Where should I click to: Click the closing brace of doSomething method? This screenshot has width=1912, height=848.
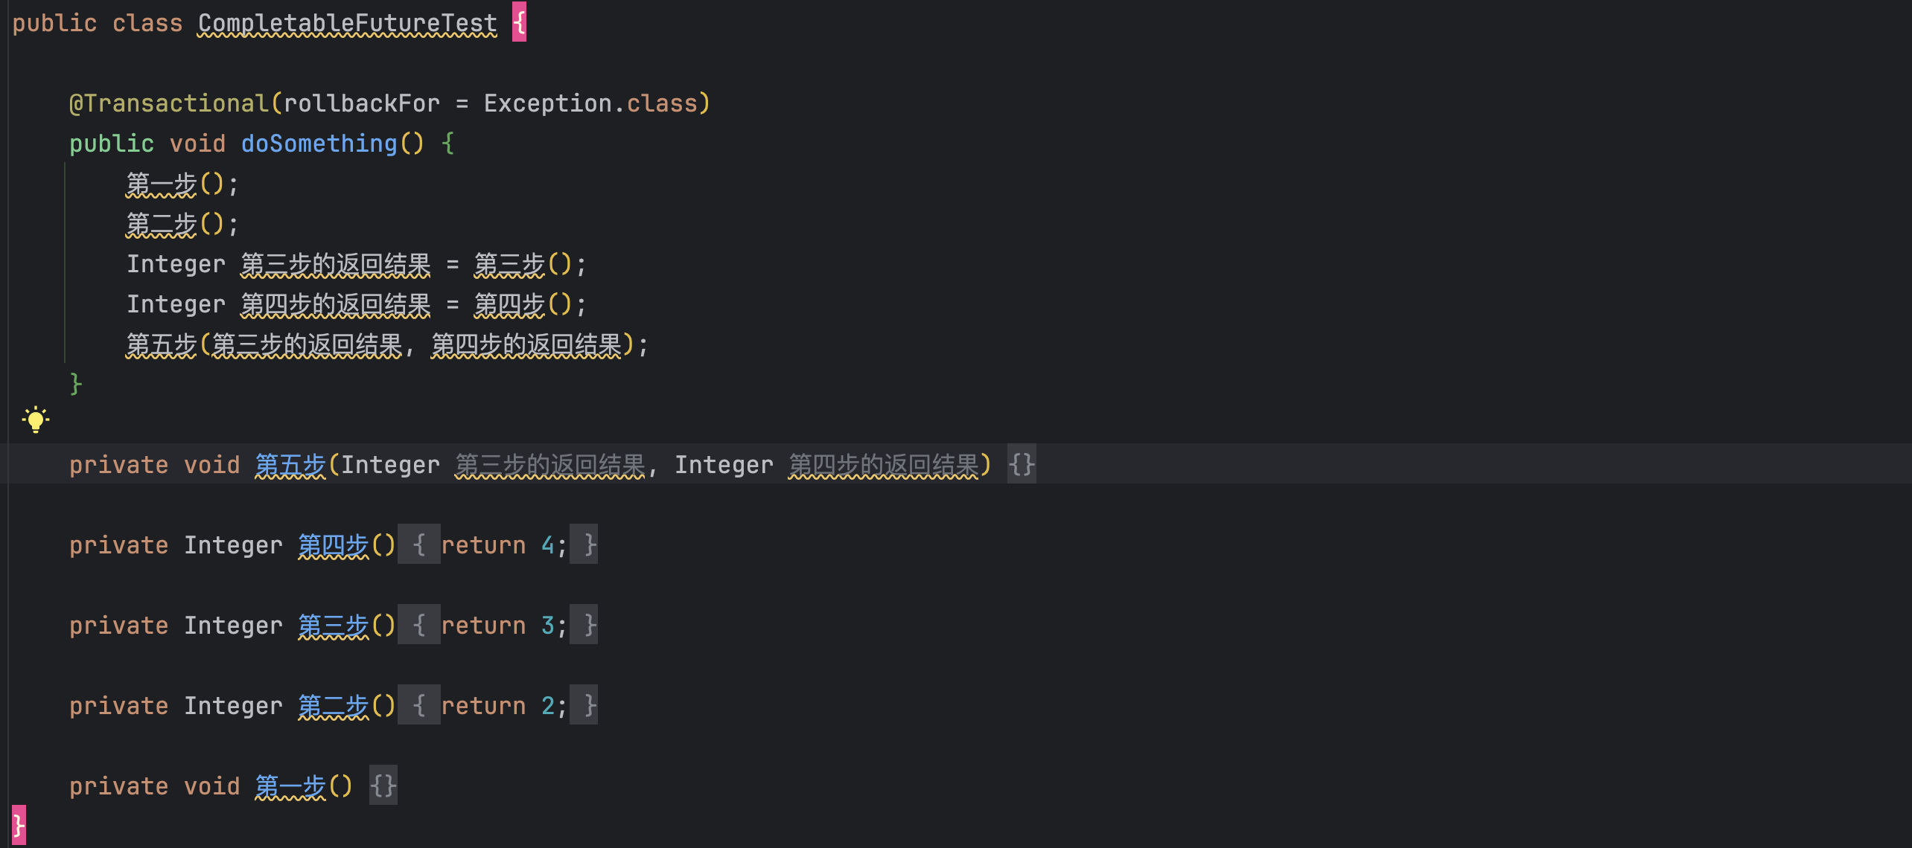click(75, 384)
